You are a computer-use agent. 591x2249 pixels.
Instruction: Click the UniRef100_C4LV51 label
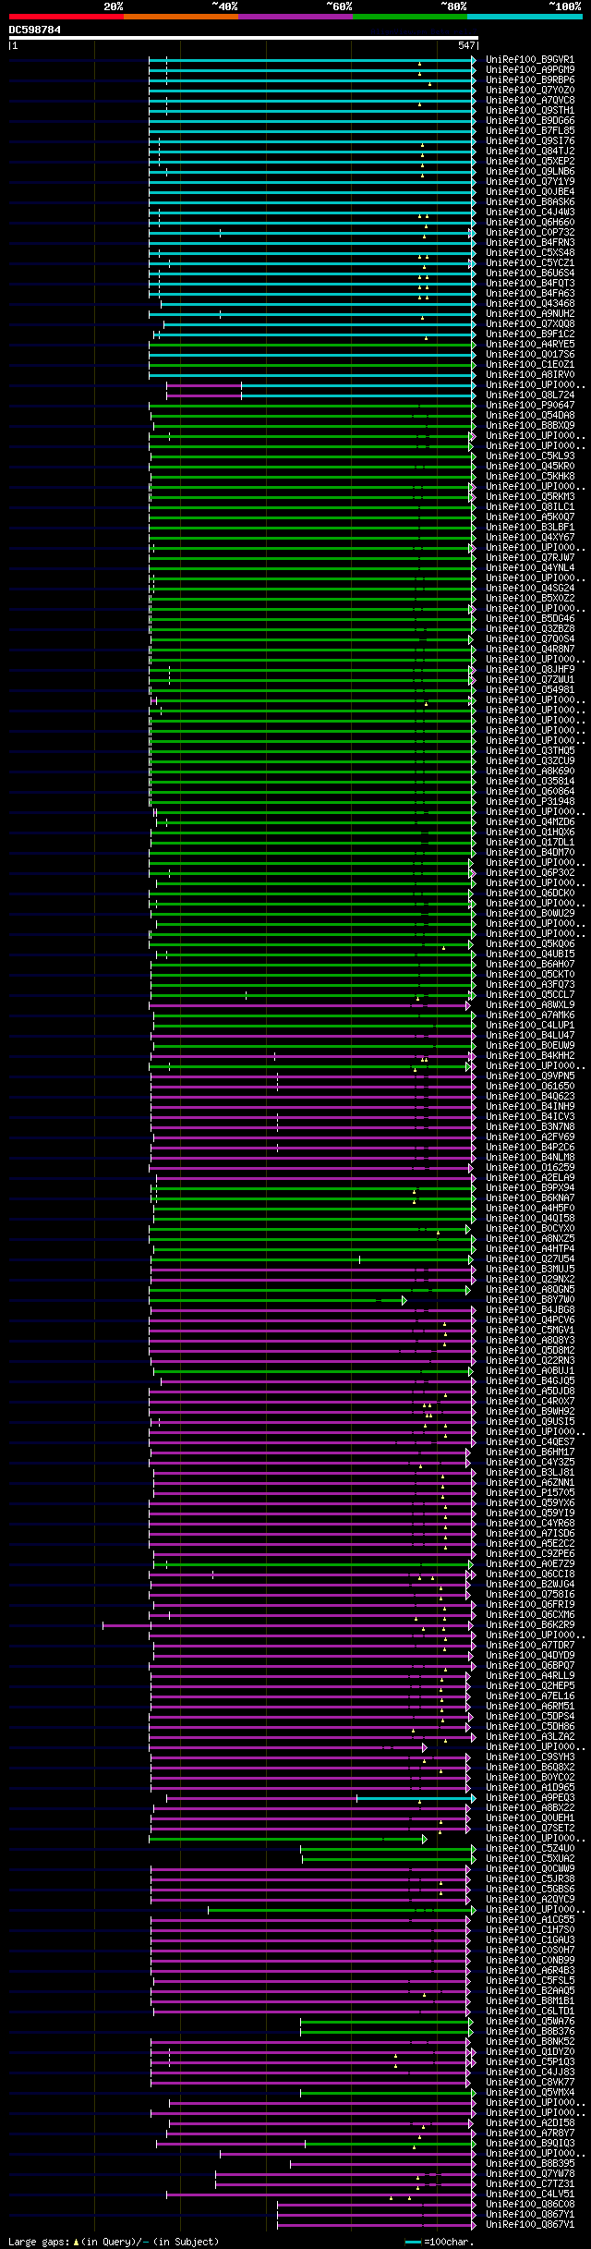[x=530, y=2194]
